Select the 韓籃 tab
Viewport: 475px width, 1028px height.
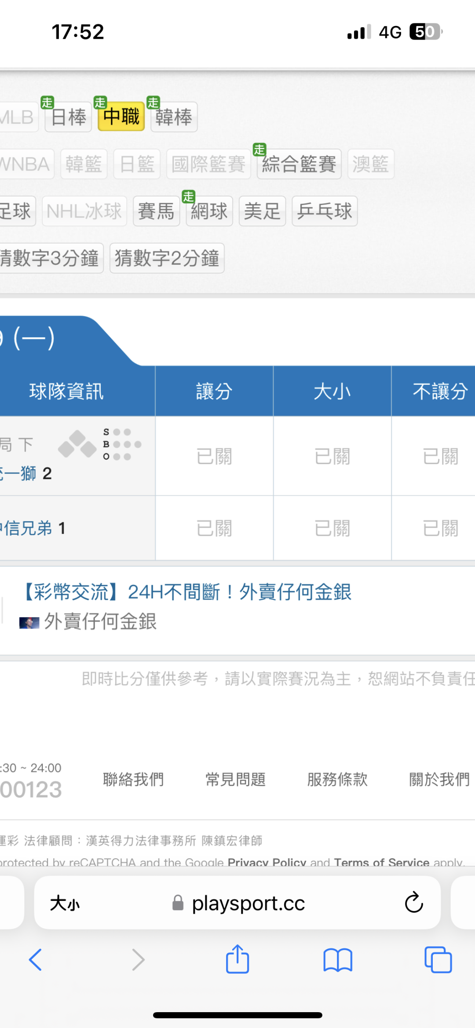(84, 164)
